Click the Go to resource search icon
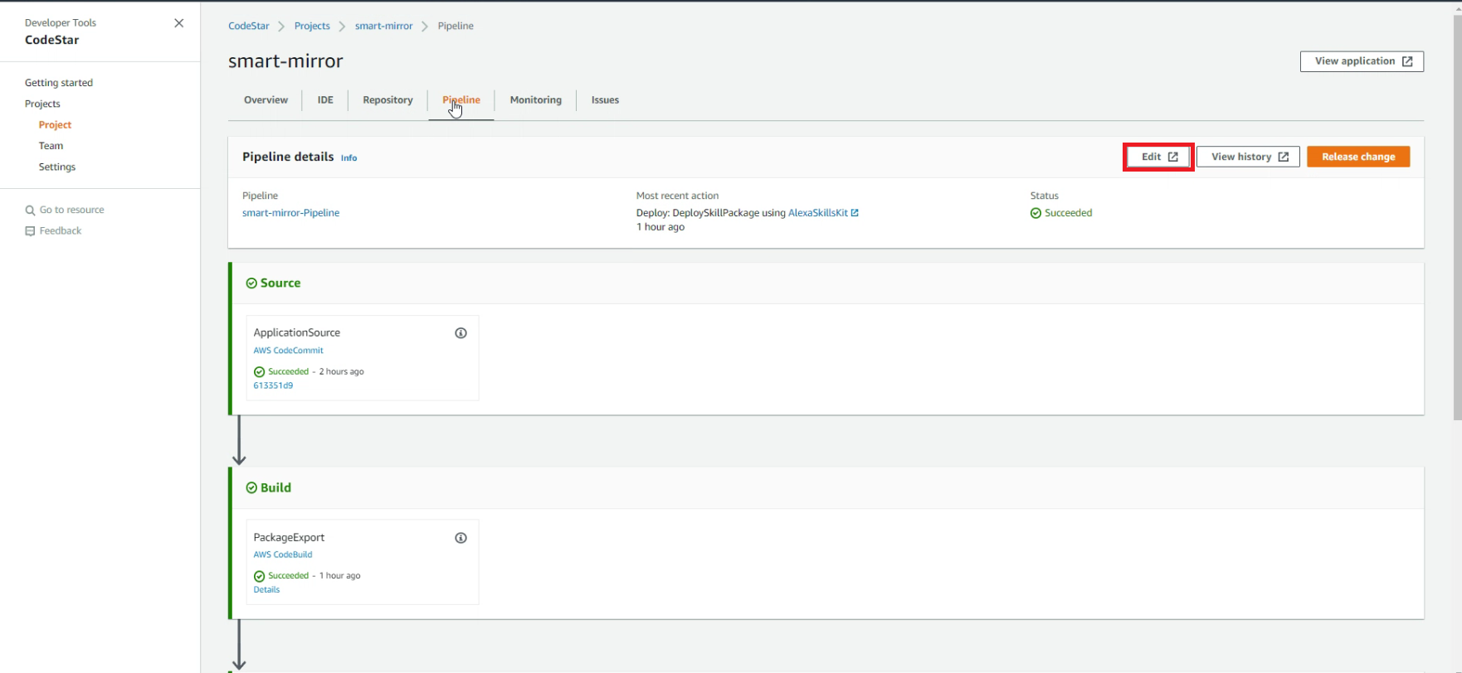1462x673 pixels. coord(30,211)
